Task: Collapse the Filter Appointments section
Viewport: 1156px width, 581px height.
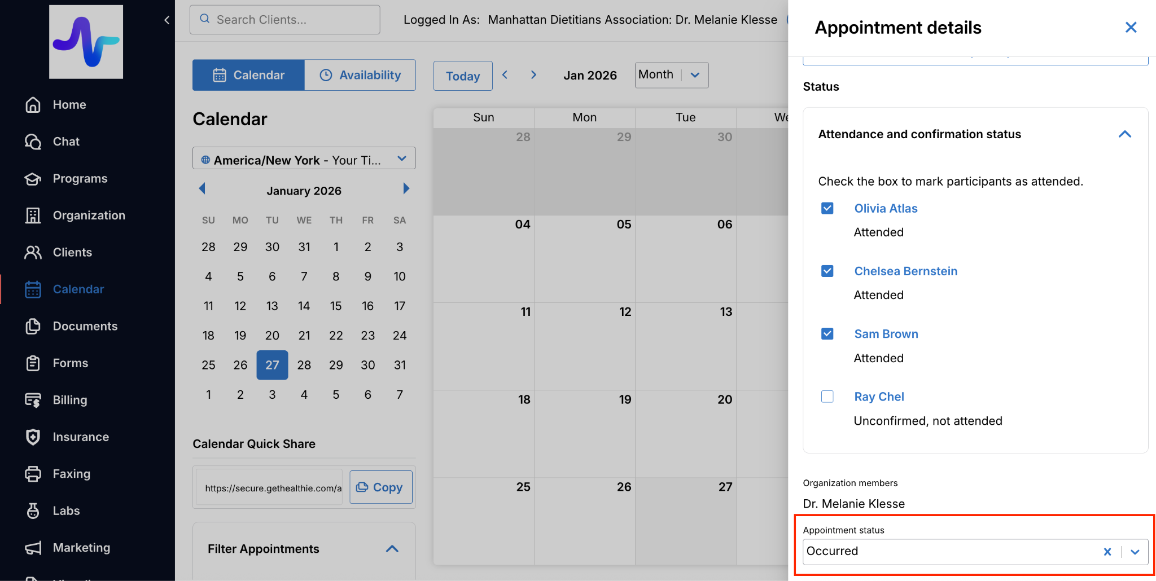Action: click(x=392, y=549)
